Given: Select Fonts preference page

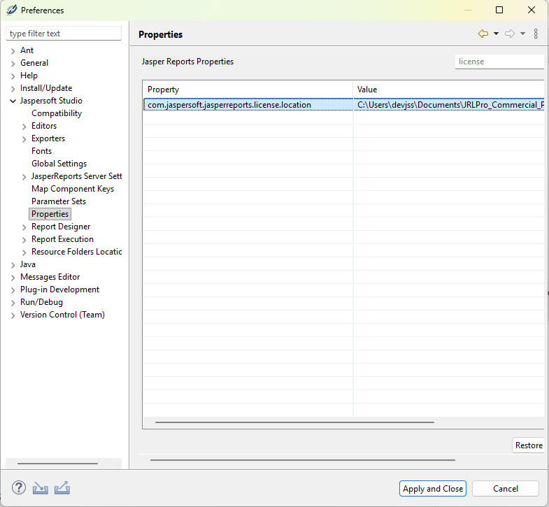Looking at the screenshot, I should point(41,151).
